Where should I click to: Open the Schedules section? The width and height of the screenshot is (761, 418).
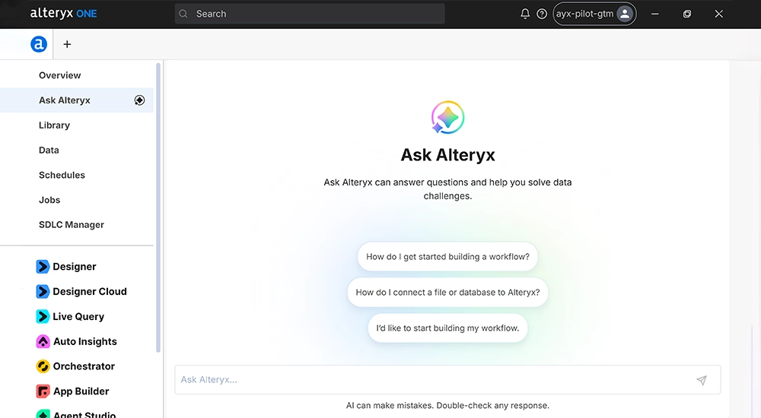[62, 175]
